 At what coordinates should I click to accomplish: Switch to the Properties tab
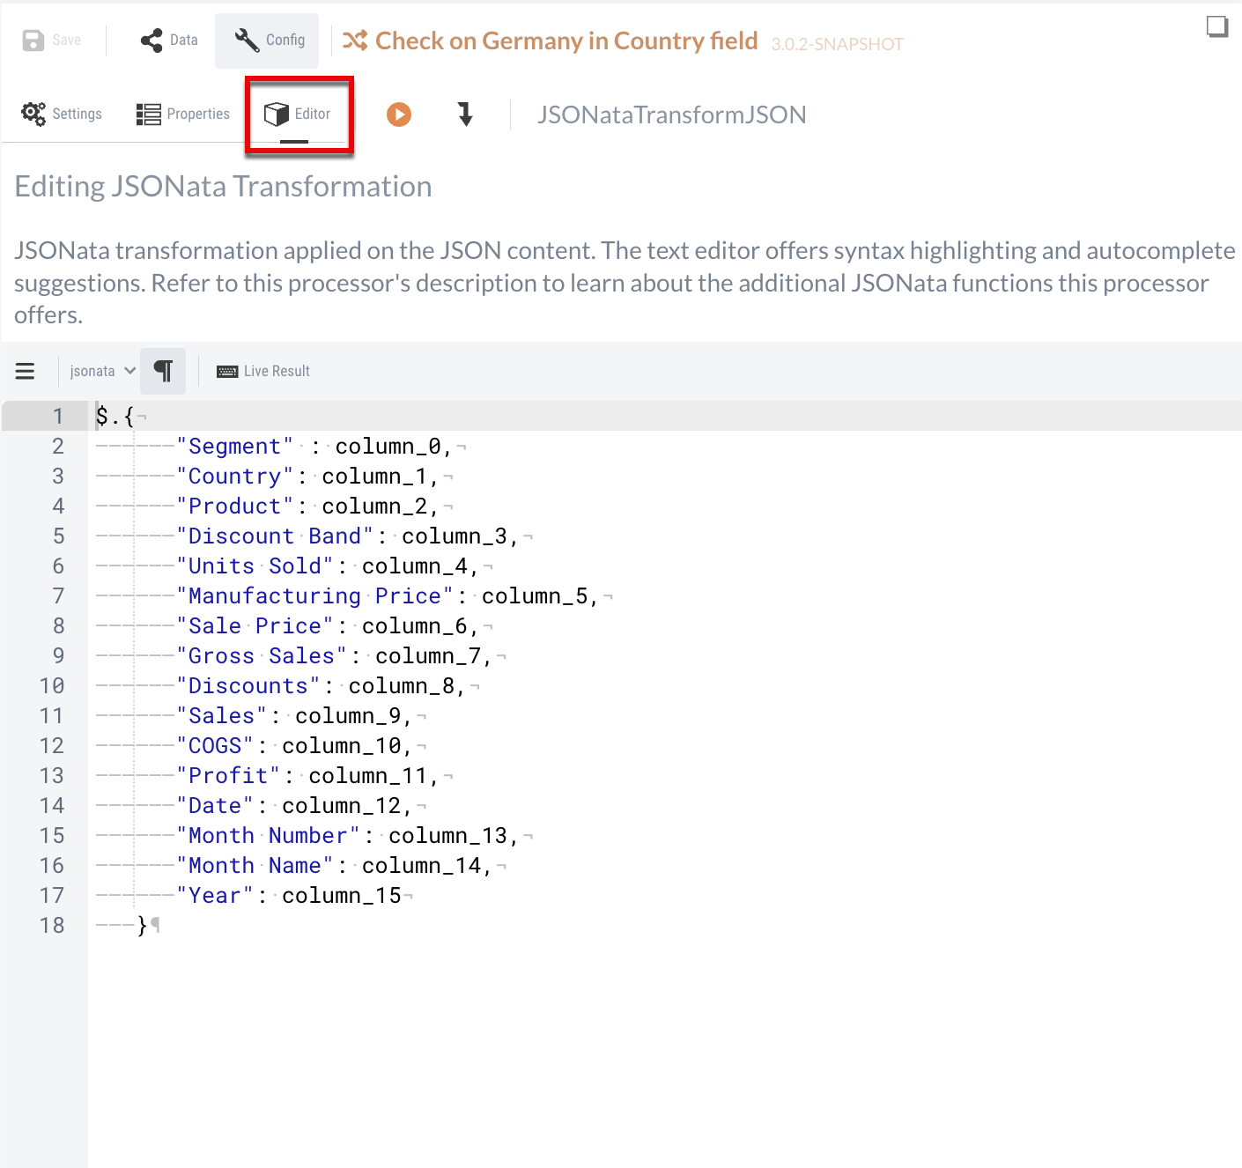click(183, 114)
